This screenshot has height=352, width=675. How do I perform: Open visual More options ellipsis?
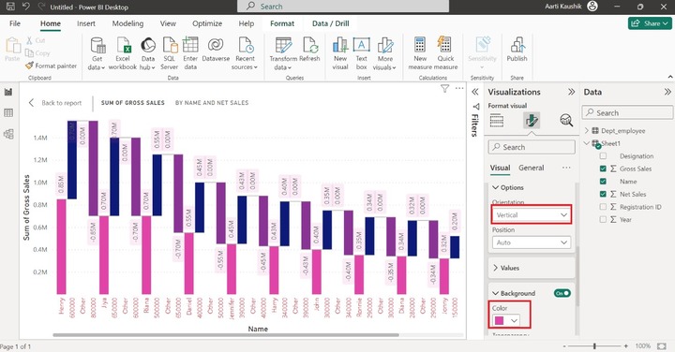(x=459, y=88)
